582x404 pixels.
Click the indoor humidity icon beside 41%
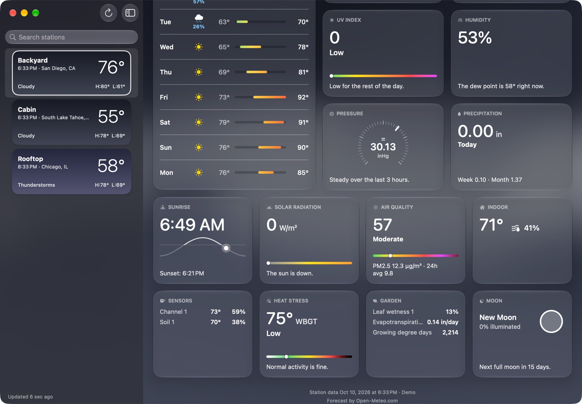coord(515,228)
